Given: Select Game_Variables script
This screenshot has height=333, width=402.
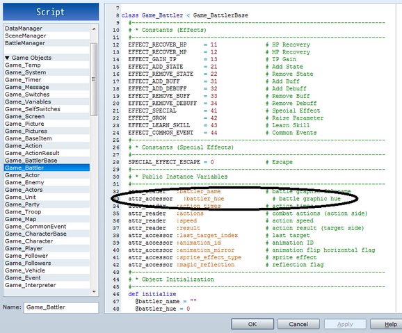Looking at the screenshot, I should click(47, 101).
